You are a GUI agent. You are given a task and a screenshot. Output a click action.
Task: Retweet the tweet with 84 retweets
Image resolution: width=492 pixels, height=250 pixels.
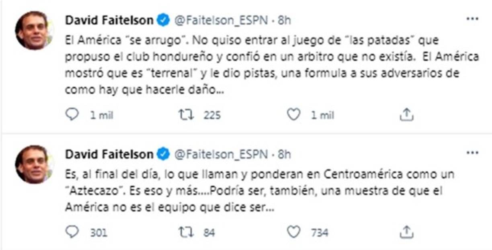pos(186,232)
